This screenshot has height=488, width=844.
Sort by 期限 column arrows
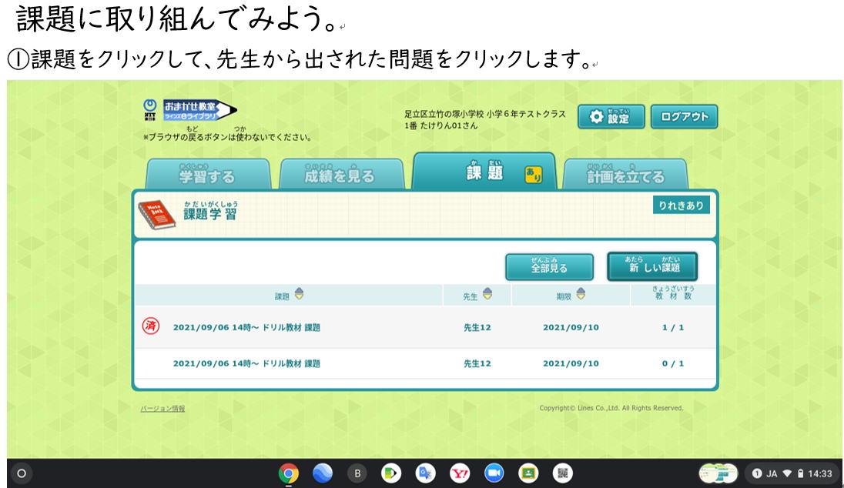(581, 295)
